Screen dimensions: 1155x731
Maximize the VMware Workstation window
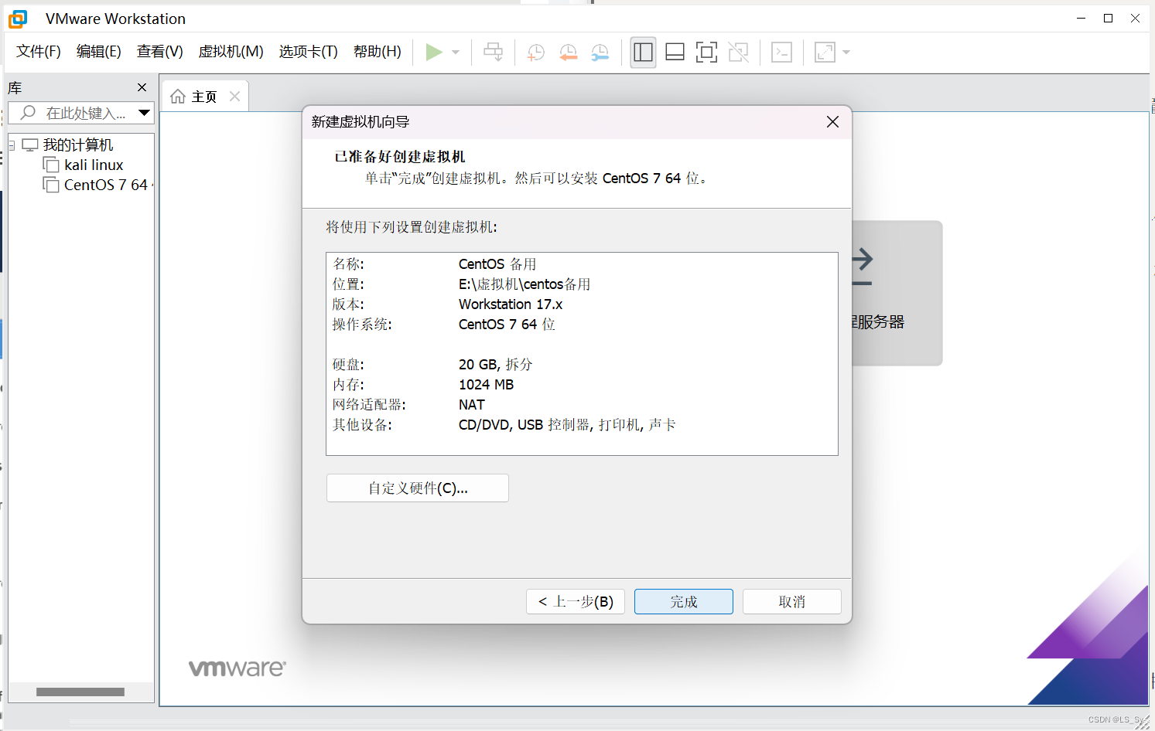[x=1108, y=18]
